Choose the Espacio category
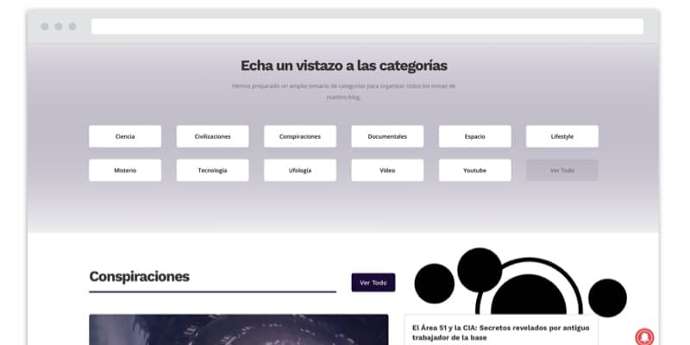The width and height of the screenshot is (690, 345). pos(475,136)
